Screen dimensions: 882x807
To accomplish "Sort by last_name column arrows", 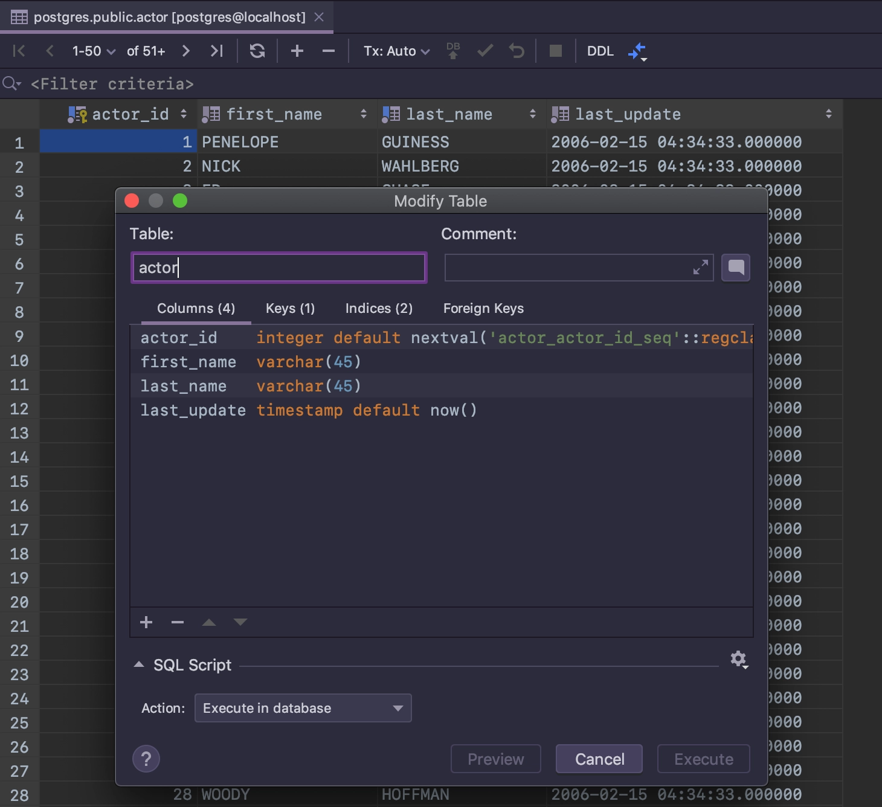I will (x=533, y=114).
